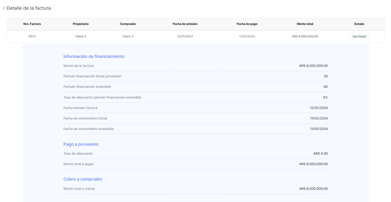Click the green Aprobada status badge

[359, 36]
